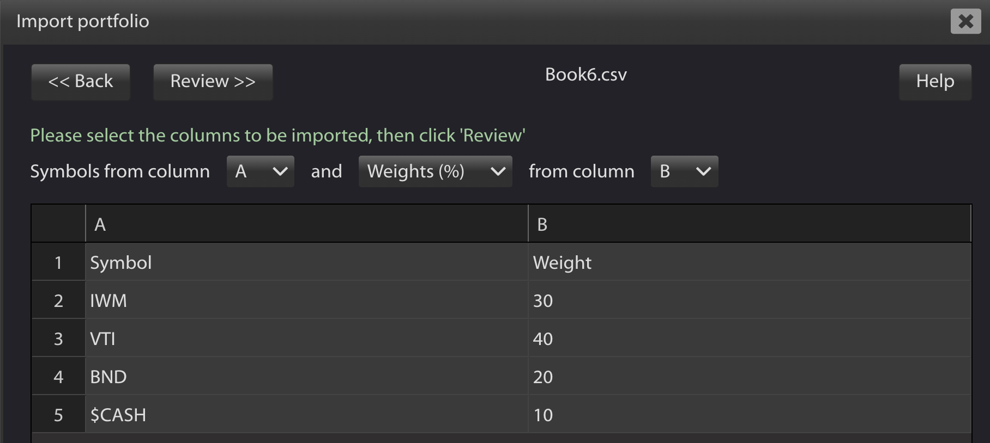This screenshot has height=443, width=990.
Task: Select the BND symbol cell
Action: tap(307, 376)
